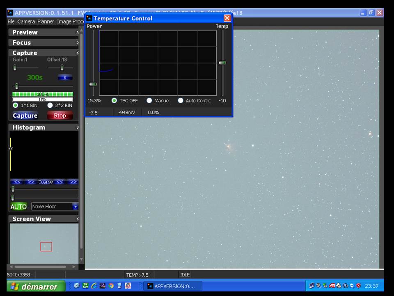Enable the Auto Control radio button
394x296 pixels.
[181, 100]
